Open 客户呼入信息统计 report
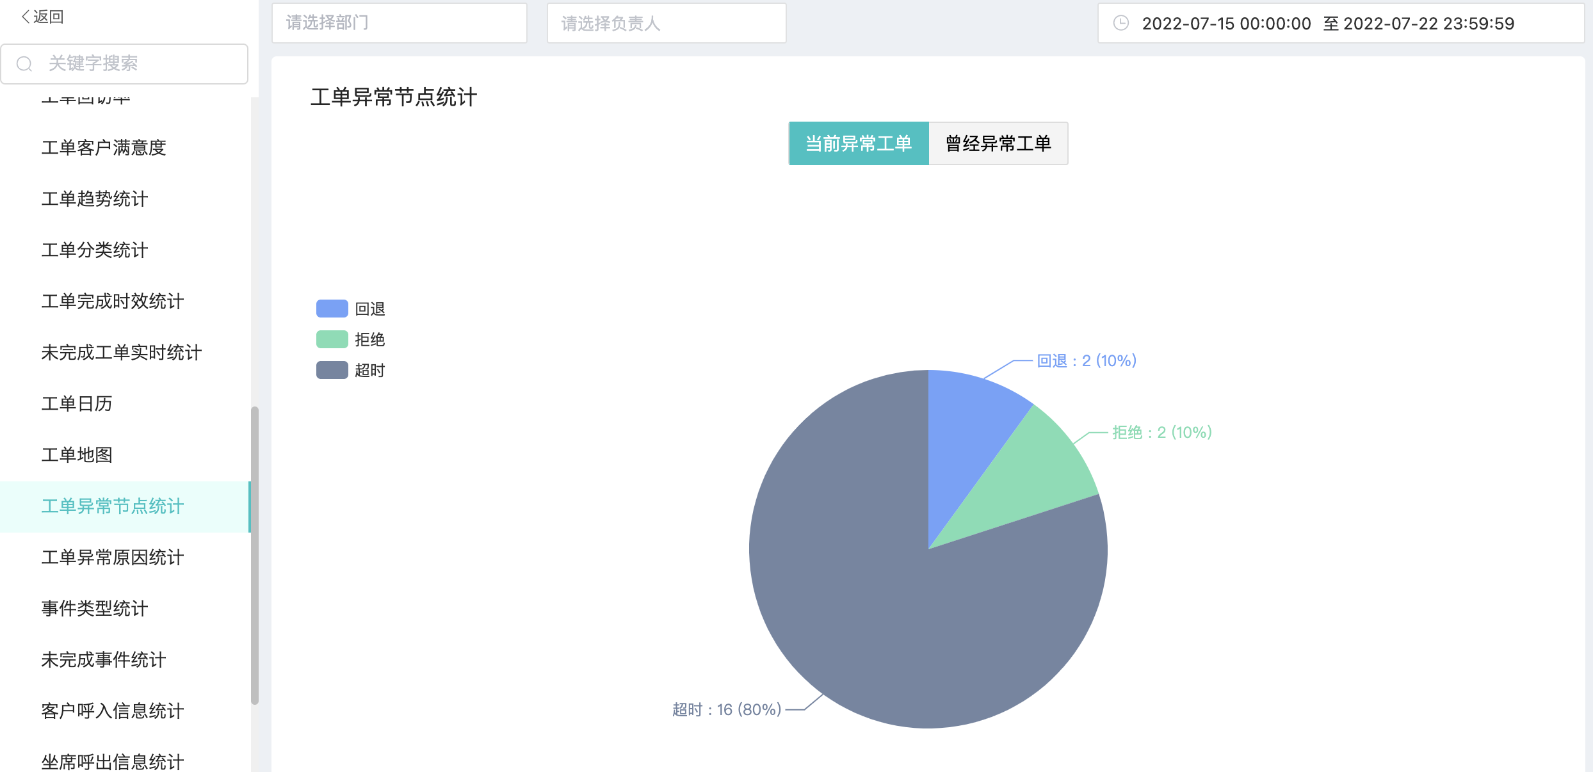The width and height of the screenshot is (1593, 772). 125,711
